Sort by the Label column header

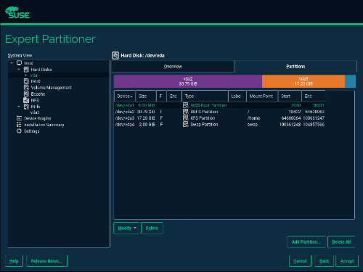237,96
